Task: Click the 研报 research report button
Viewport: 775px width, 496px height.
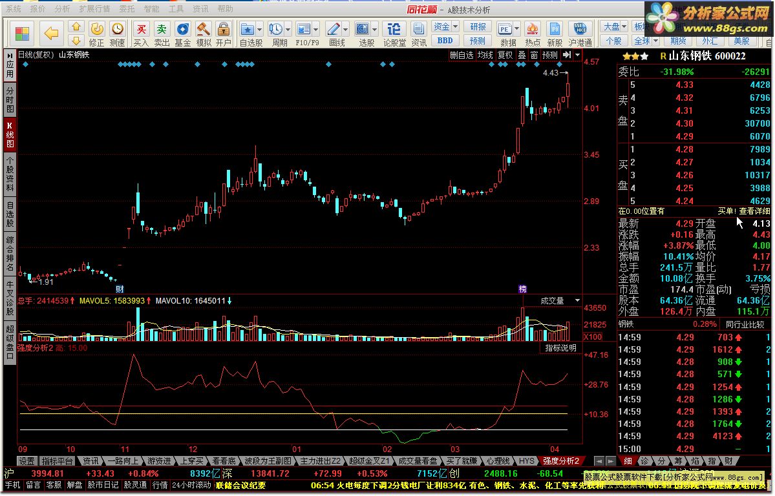Action: [478, 26]
